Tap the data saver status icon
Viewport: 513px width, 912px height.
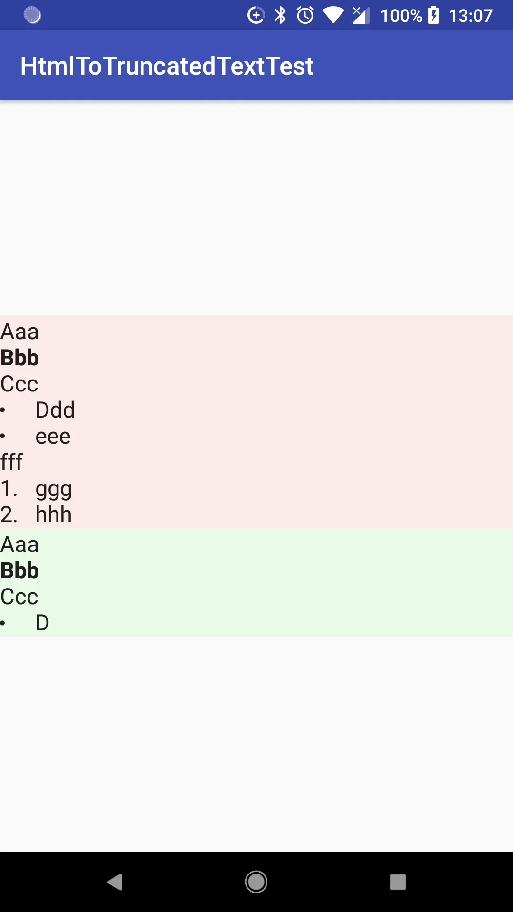(x=256, y=15)
